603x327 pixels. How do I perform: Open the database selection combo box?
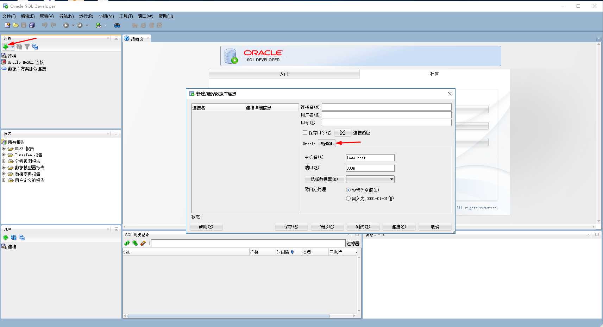[x=370, y=179]
